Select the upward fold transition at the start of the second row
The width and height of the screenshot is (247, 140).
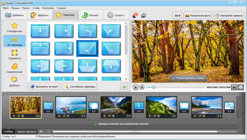pos(40,49)
